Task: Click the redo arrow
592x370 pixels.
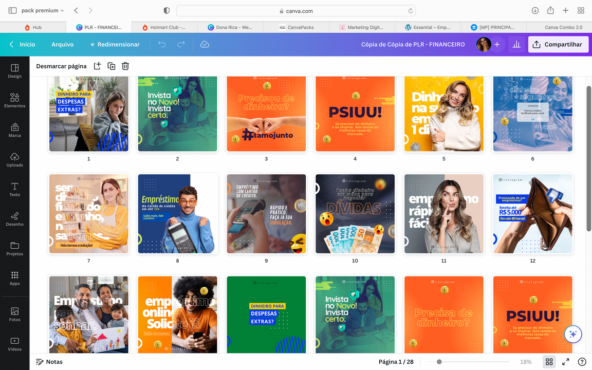Action: (x=181, y=45)
